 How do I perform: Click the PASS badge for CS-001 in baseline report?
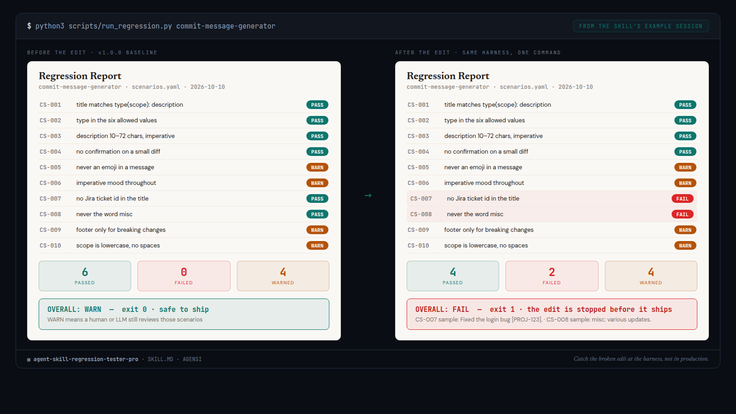click(317, 105)
